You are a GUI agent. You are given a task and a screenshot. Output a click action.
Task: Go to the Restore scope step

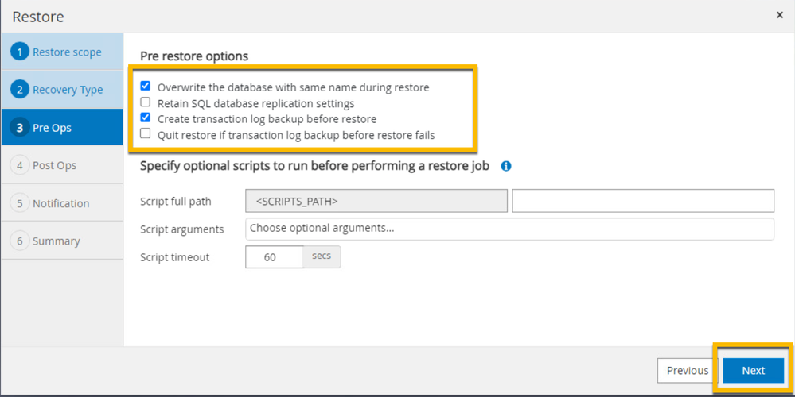click(67, 52)
